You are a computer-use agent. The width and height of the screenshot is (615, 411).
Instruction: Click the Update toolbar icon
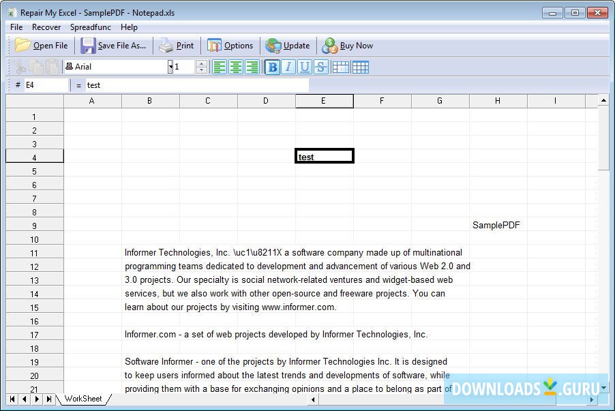click(288, 45)
